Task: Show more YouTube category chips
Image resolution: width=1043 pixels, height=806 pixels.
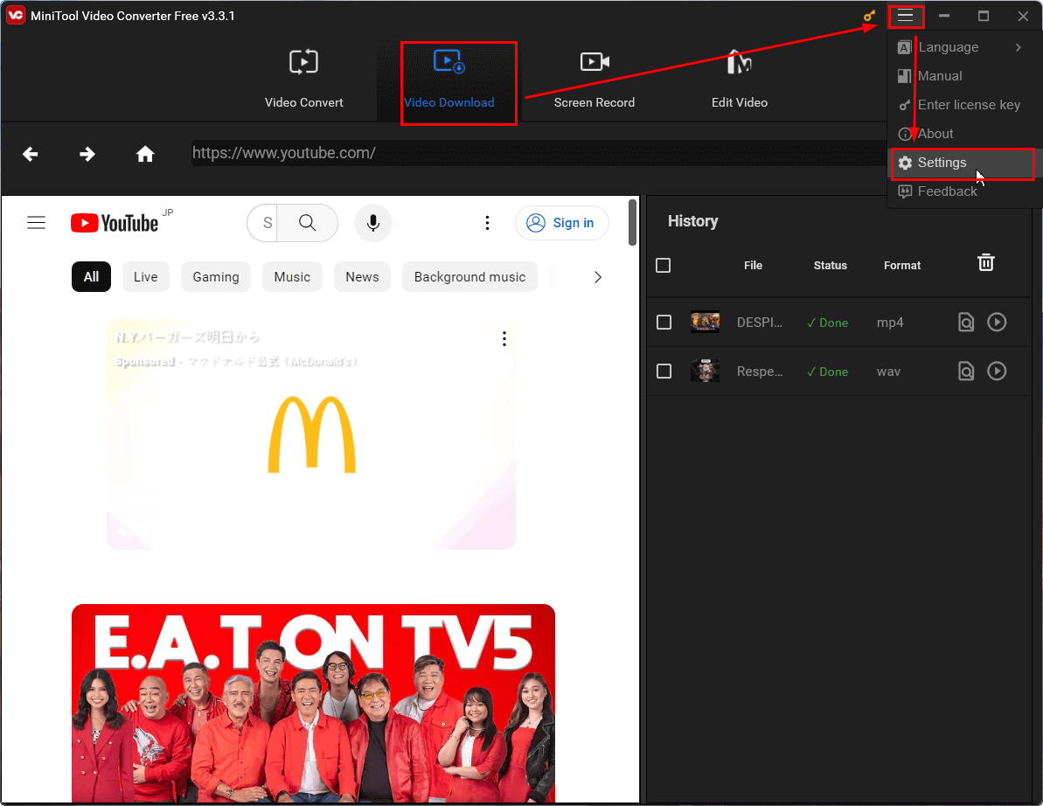Action: pyautogui.click(x=597, y=277)
